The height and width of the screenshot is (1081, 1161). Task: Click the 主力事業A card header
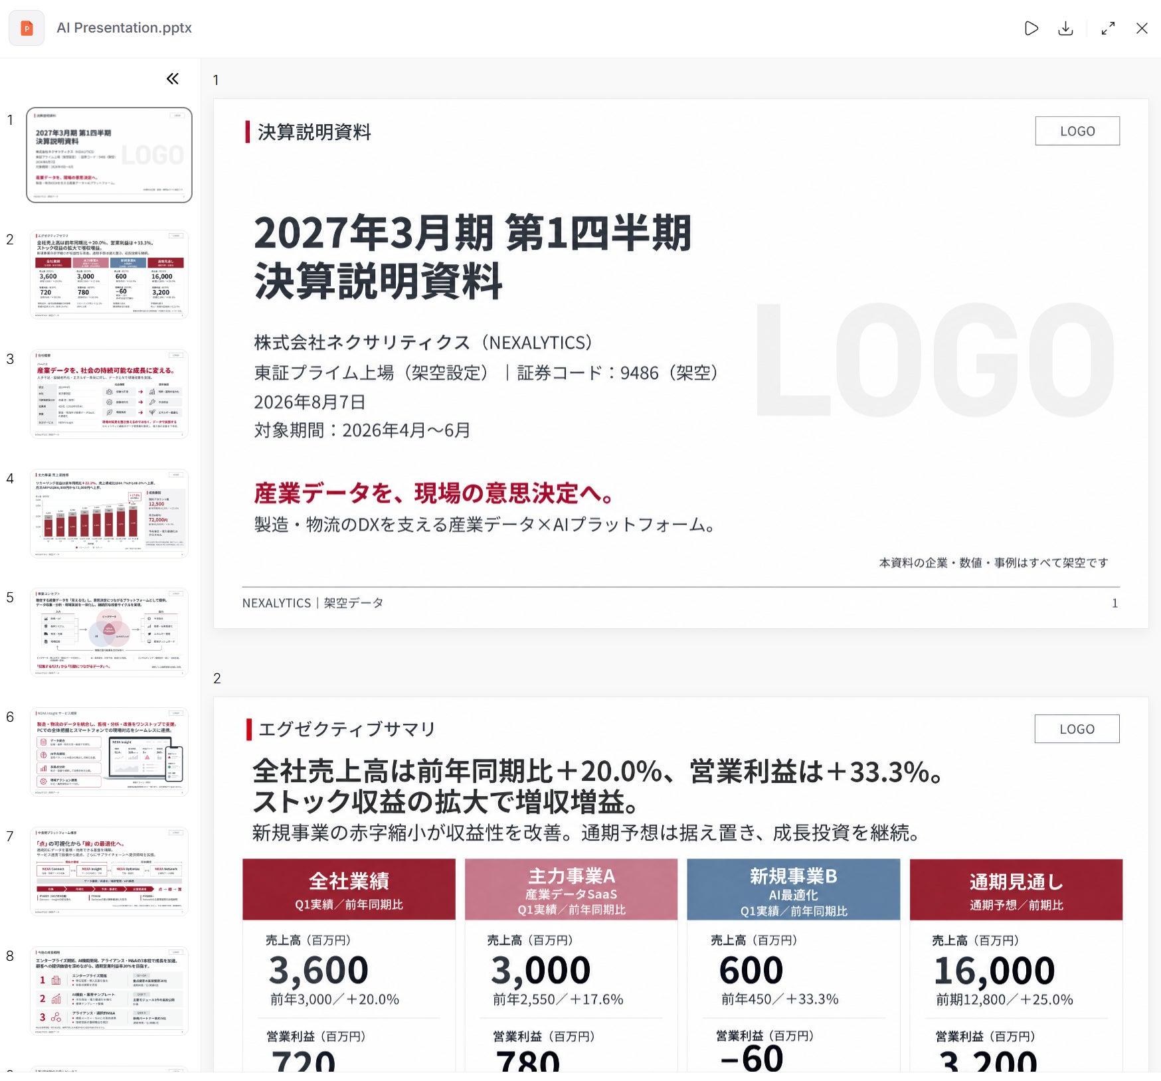[x=571, y=889]
